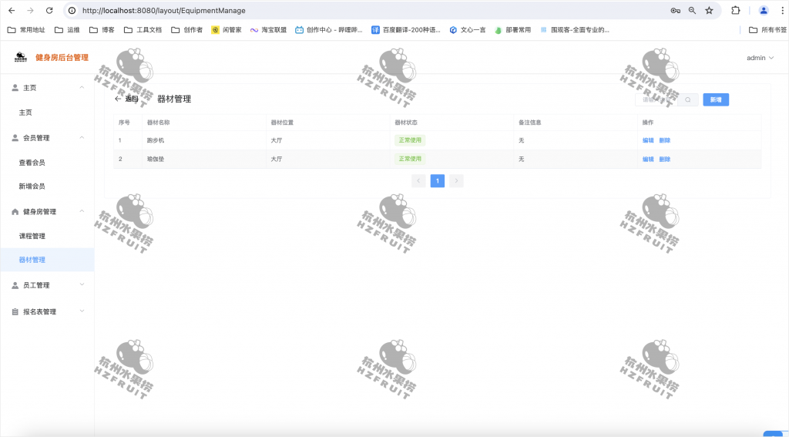
Task: Click the blue 新增 button
Action: coord(716,99)
